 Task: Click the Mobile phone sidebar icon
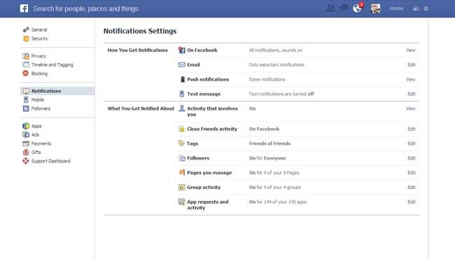coord(26,100)
